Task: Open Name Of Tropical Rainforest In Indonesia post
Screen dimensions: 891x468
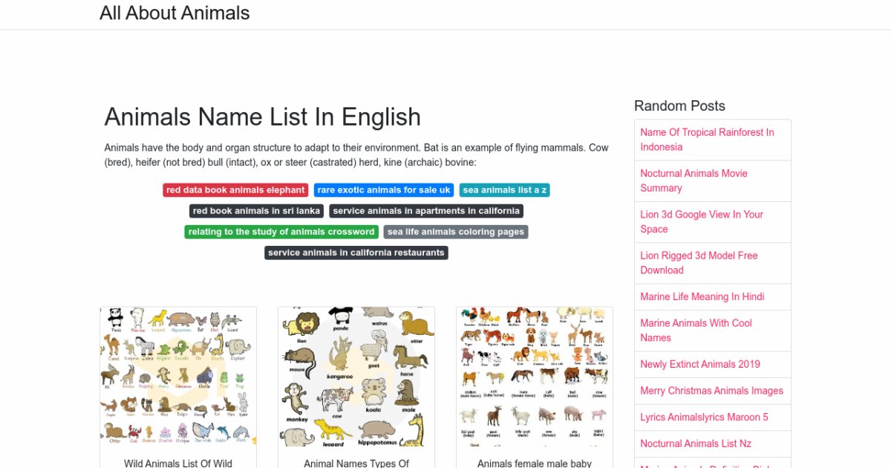Action: (707, 140)
